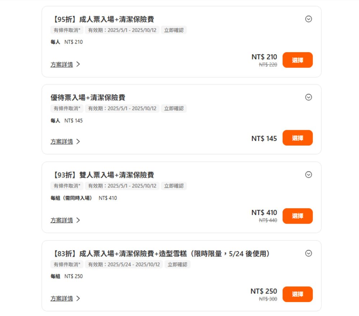Click arrow icon beside 方案詳情 in 雙人票 card
Viewport: 359px width, 316px height.
pyautogui.click(x=78, y=220)
